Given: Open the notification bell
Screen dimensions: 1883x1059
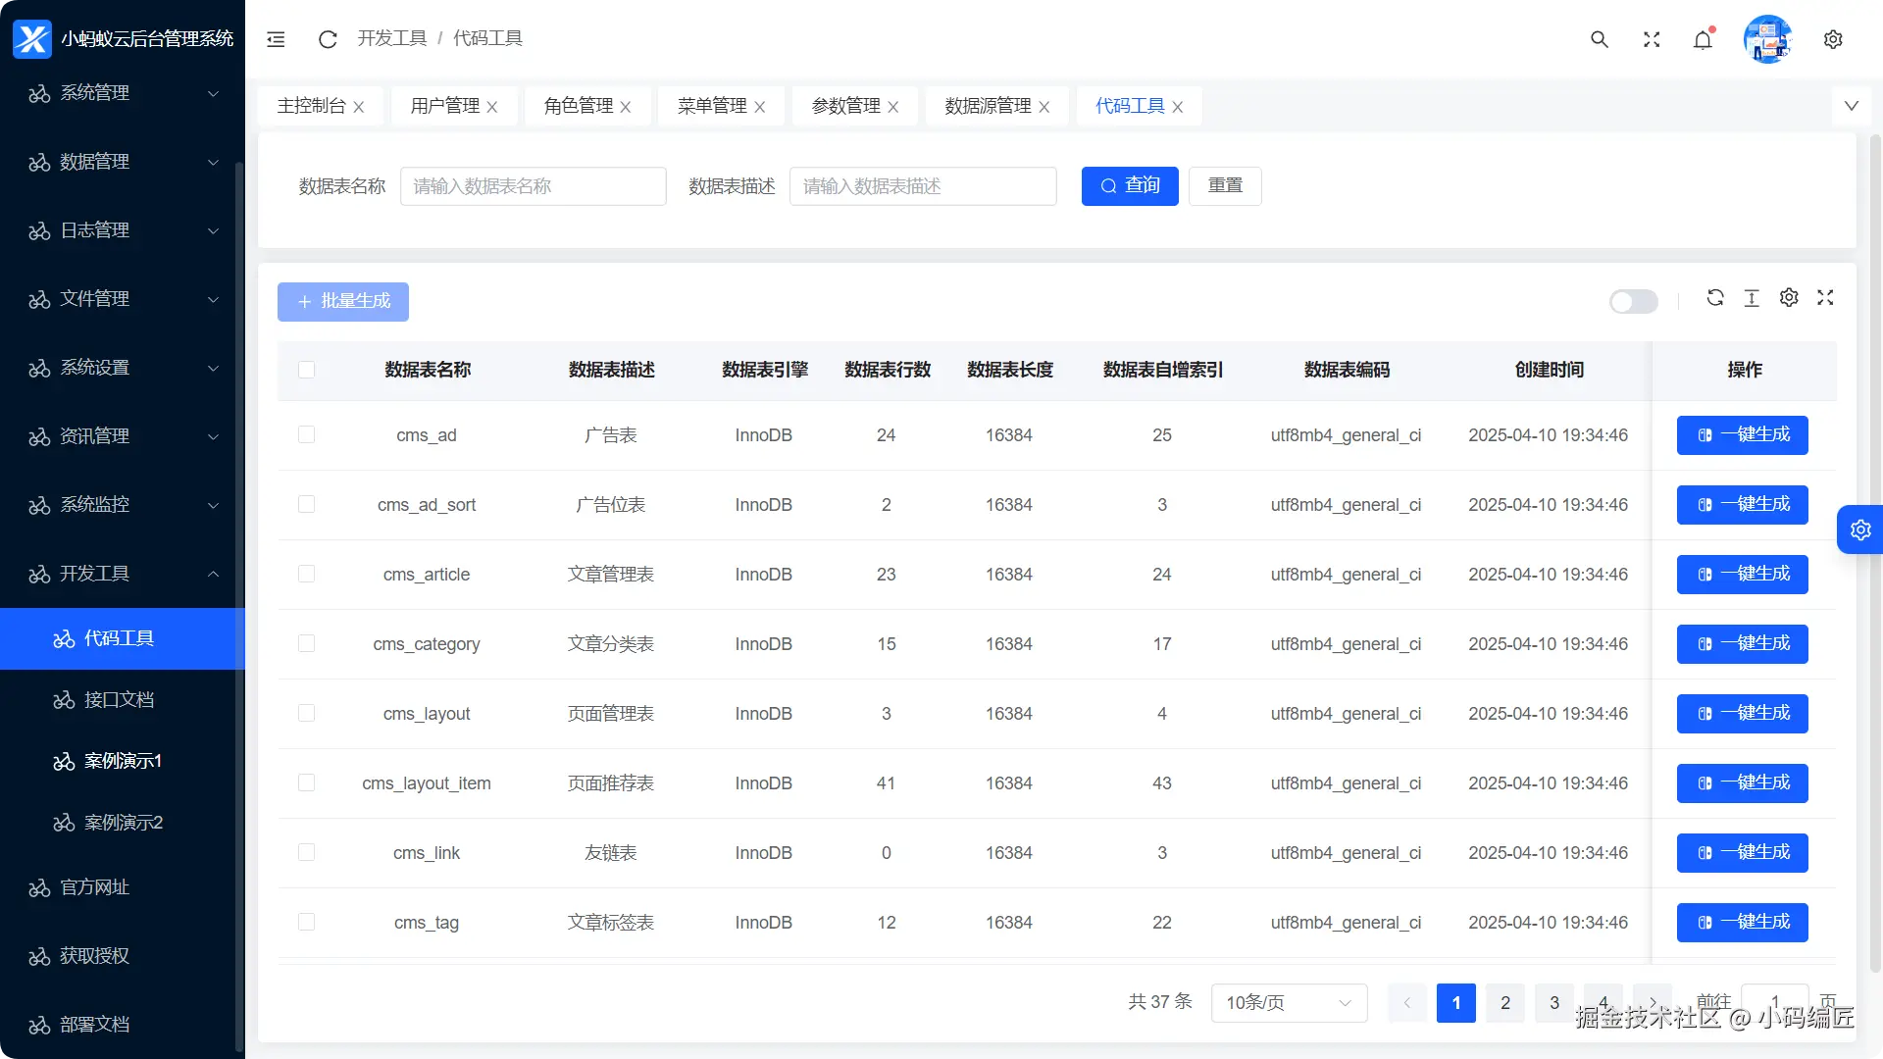Looking at the screenshot, I should click(1703, 39).
